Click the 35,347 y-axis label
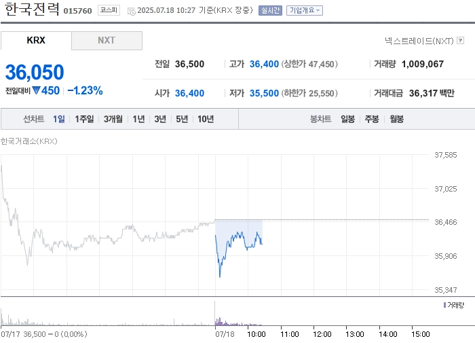 [446, 290]
